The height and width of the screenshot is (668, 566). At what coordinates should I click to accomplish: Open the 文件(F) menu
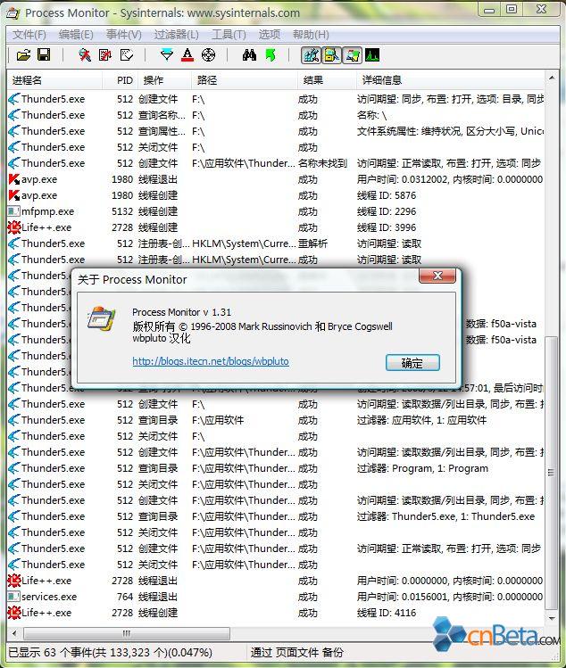29,35
